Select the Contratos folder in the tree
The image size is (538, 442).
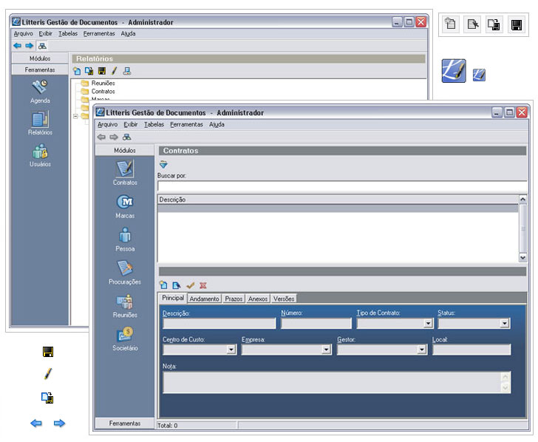103,92
